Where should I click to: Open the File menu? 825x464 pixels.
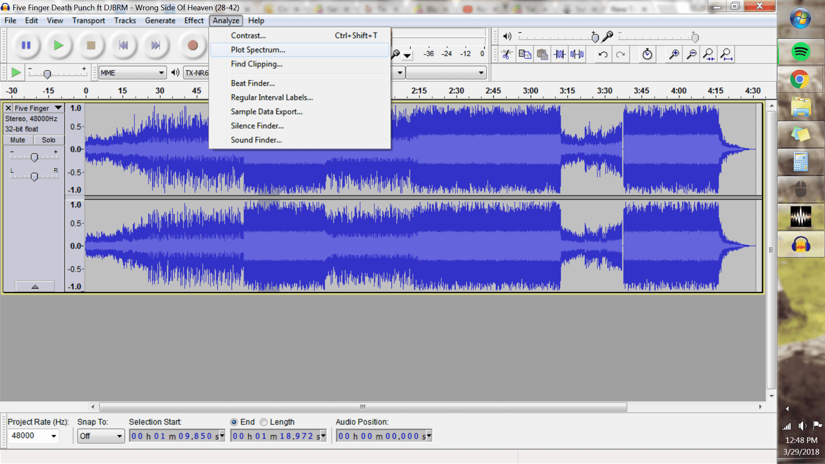point(10,21)
